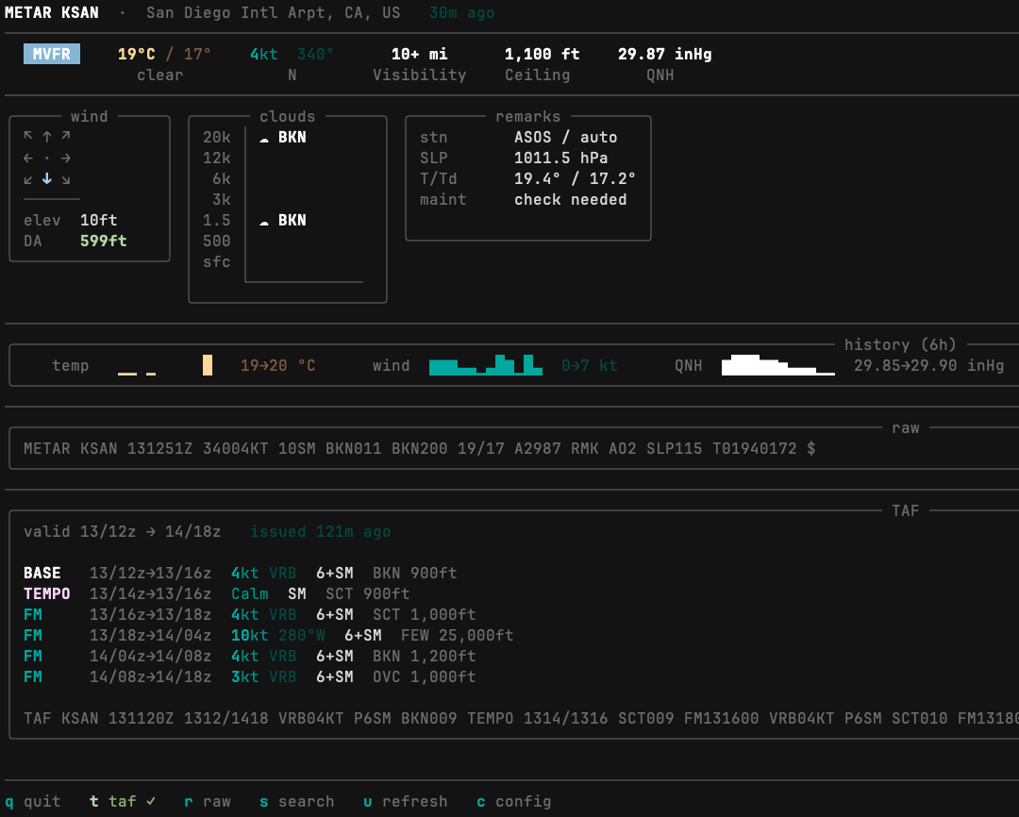Click the FM 14/04z→14/08z forecast row
This screenshot has width=1019, height=817.
[x=249, y=656]
